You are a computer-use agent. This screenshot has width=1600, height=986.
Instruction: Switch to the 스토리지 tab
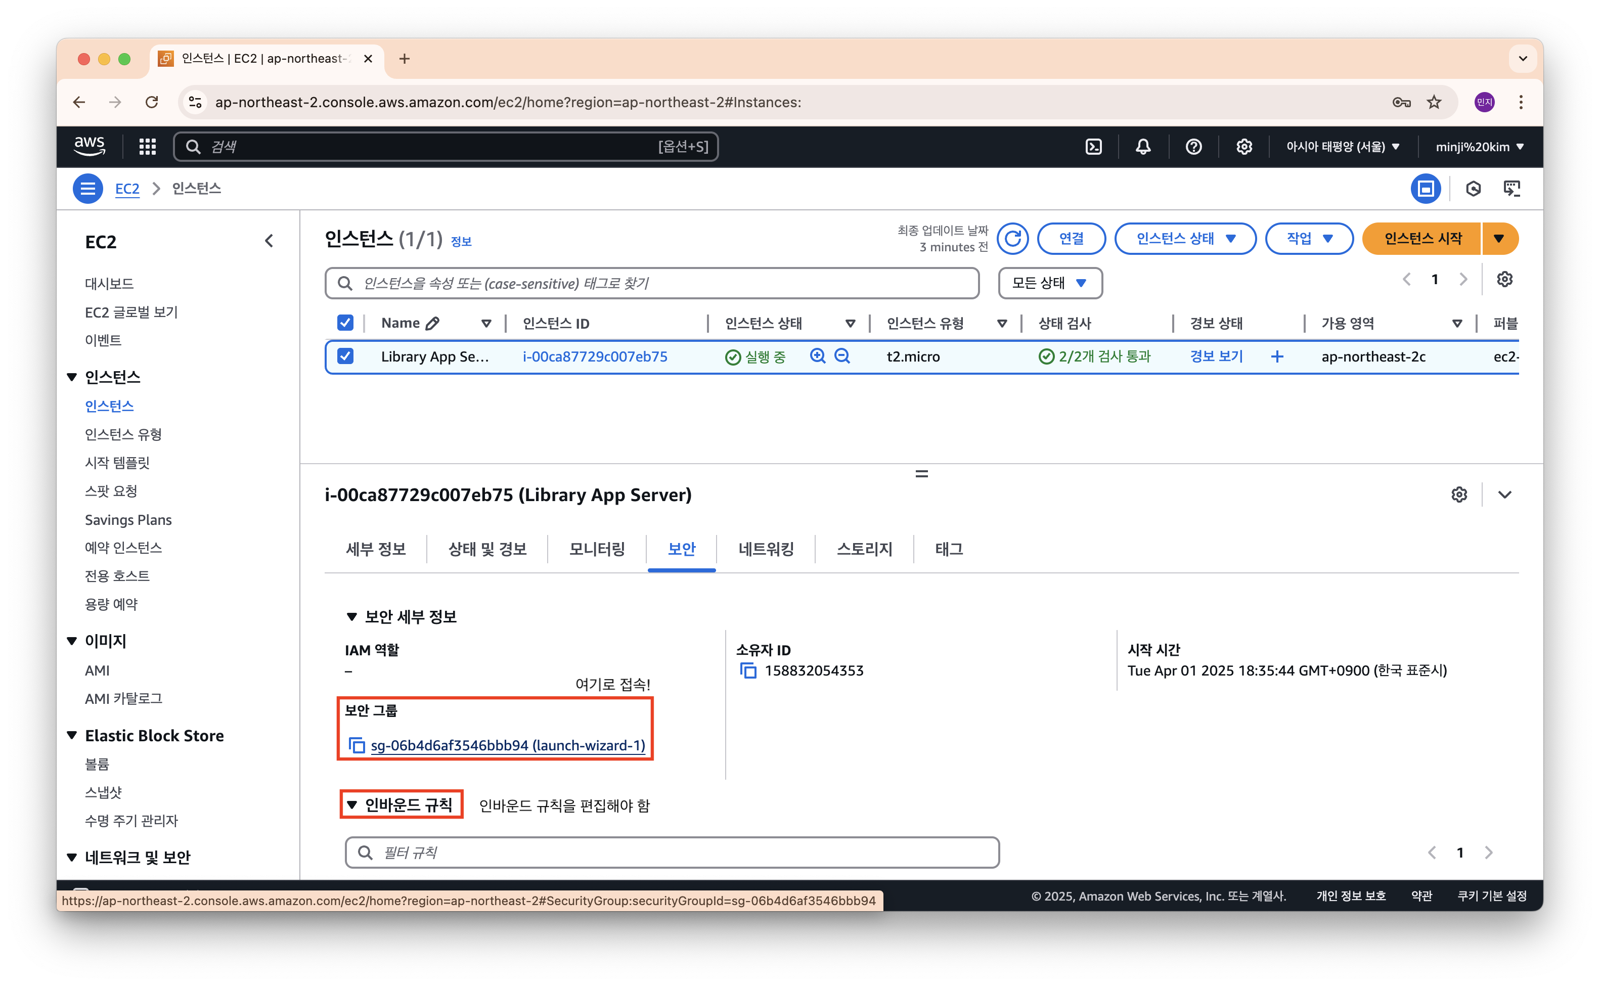click(865, 549)
